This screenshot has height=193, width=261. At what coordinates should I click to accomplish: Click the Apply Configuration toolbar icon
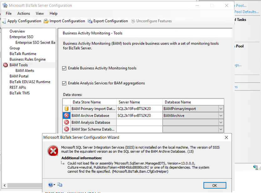pyautogui.click(x=3, y=21)
